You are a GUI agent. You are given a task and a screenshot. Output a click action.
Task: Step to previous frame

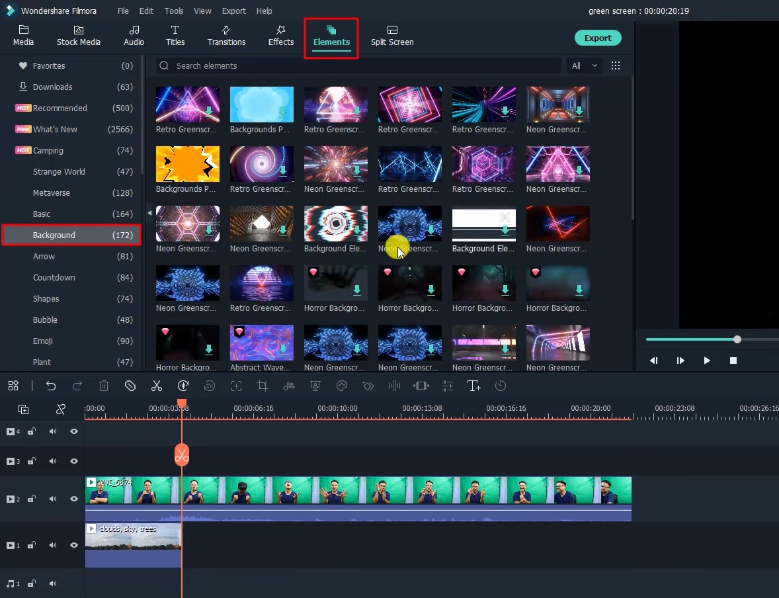click(x=654, y=361)
